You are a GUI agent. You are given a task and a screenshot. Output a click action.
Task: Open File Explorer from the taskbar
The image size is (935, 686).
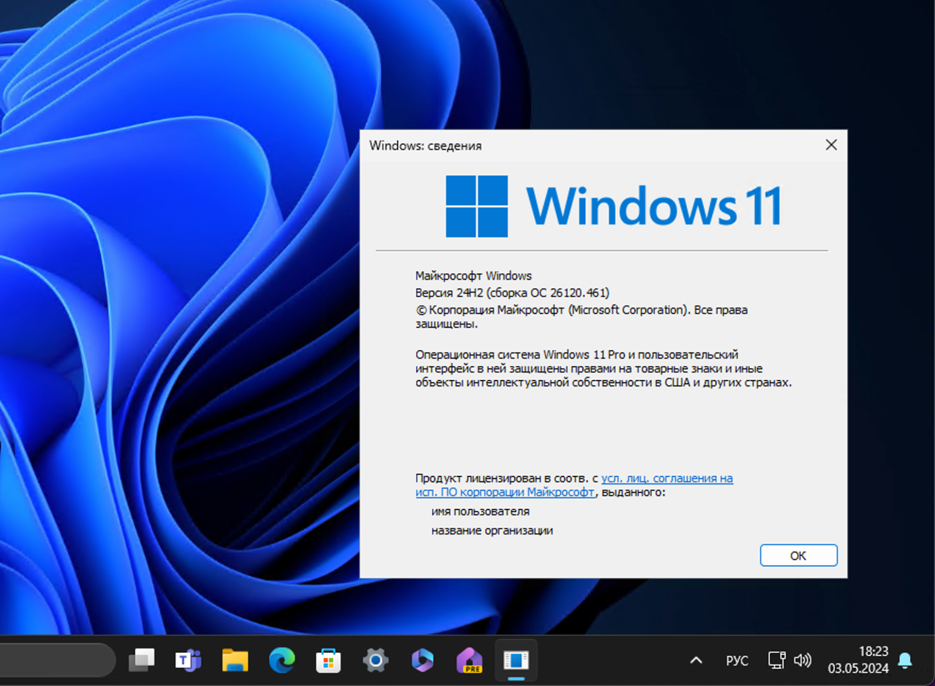pyautogui.click(x=234, y=660)
